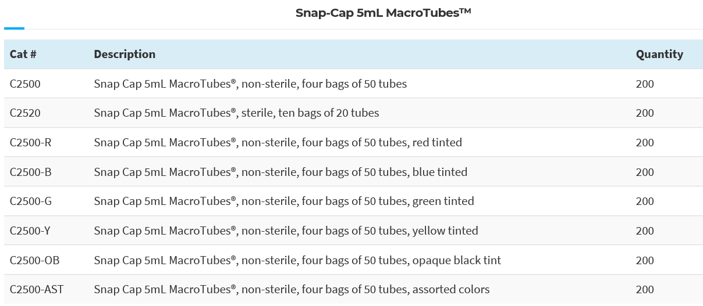Click the Snap-Cap 5mL MacroTubes heading

(383, 13)
